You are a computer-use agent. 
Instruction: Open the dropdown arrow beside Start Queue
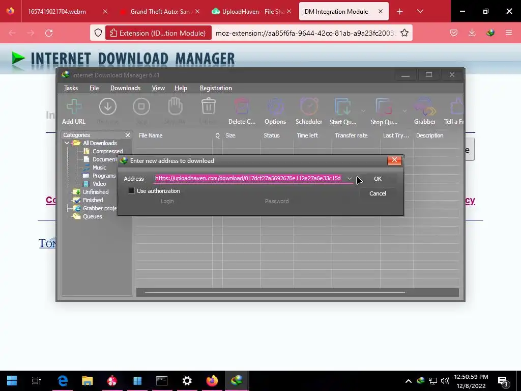363,110
